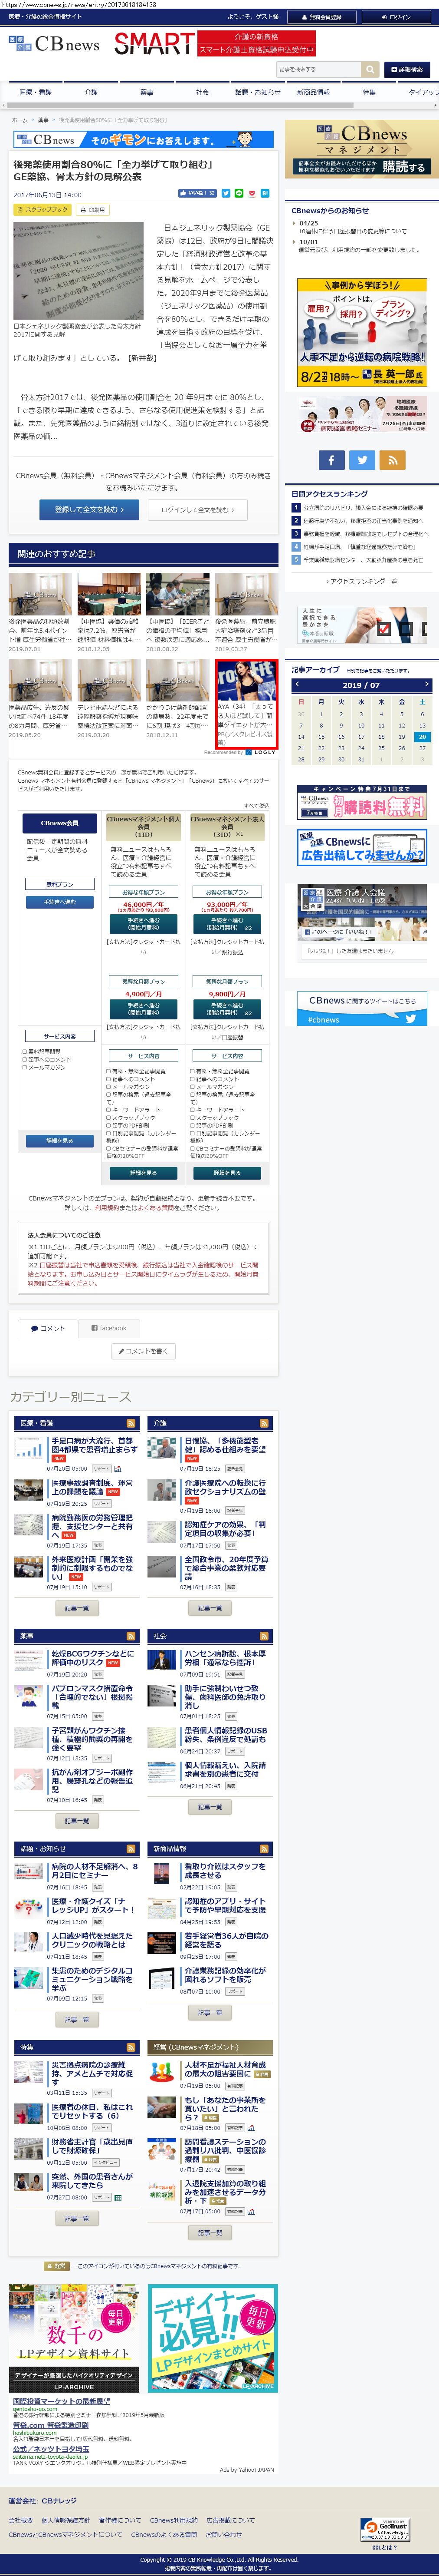Select date 20 in 2019/07 calendar
The width and height of the screenshot is (439, 2576).
(x=422, y=737)
